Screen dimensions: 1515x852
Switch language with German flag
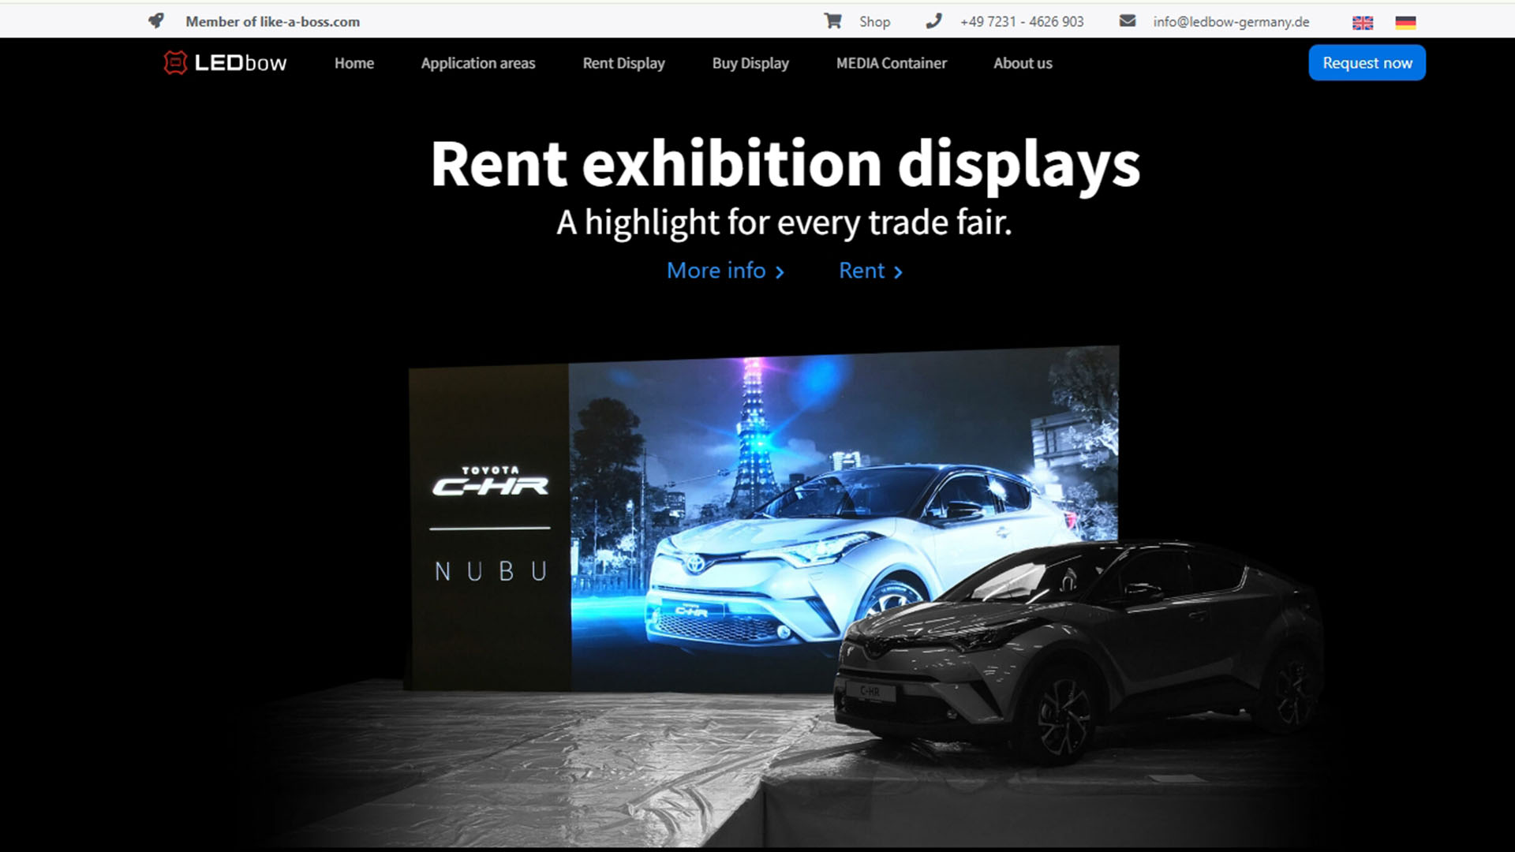pos(1405,22)
